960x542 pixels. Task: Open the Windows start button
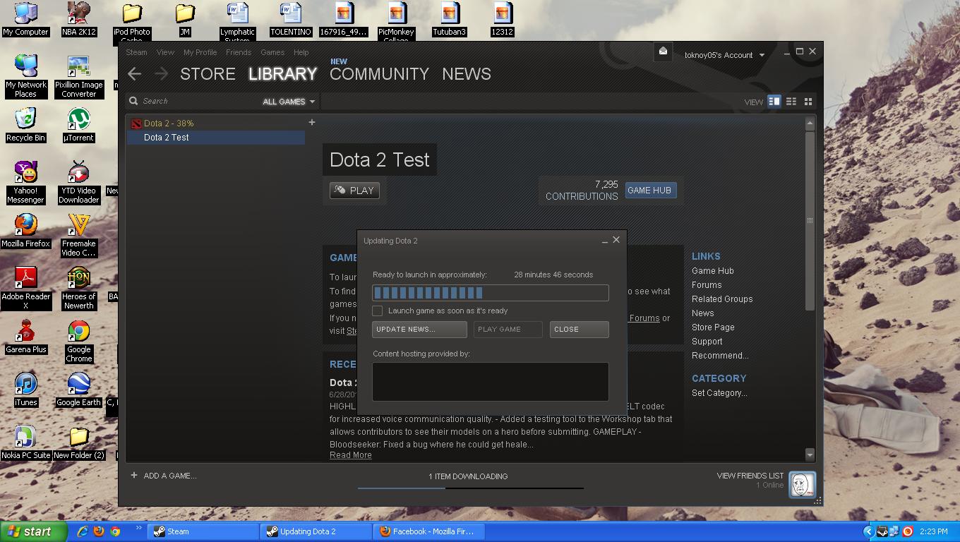click(x=33, y=531)
